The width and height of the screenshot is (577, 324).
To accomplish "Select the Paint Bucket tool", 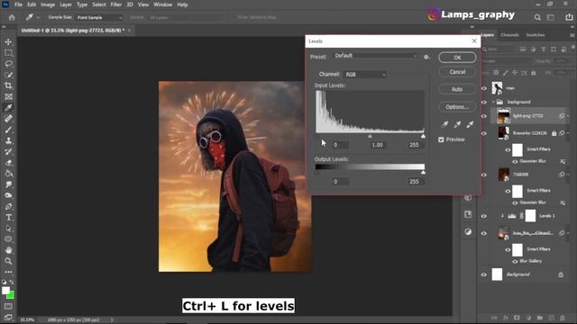I will click(8, 174).
